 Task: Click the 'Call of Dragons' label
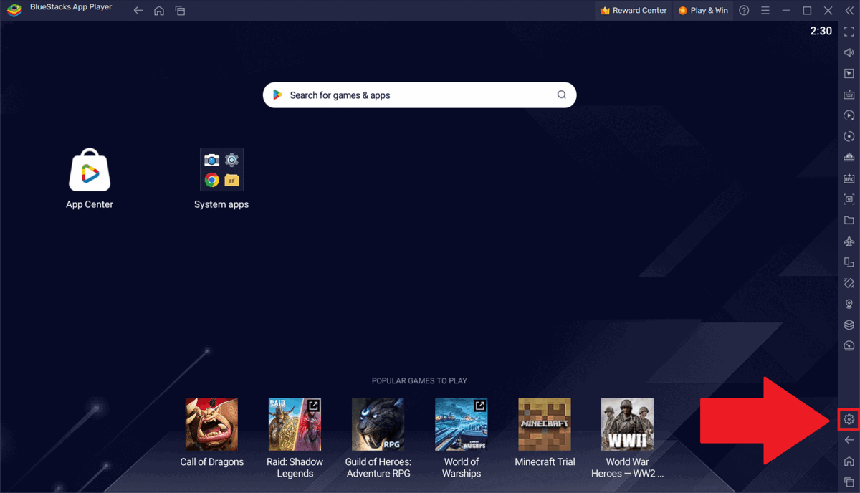pos(211,461)
